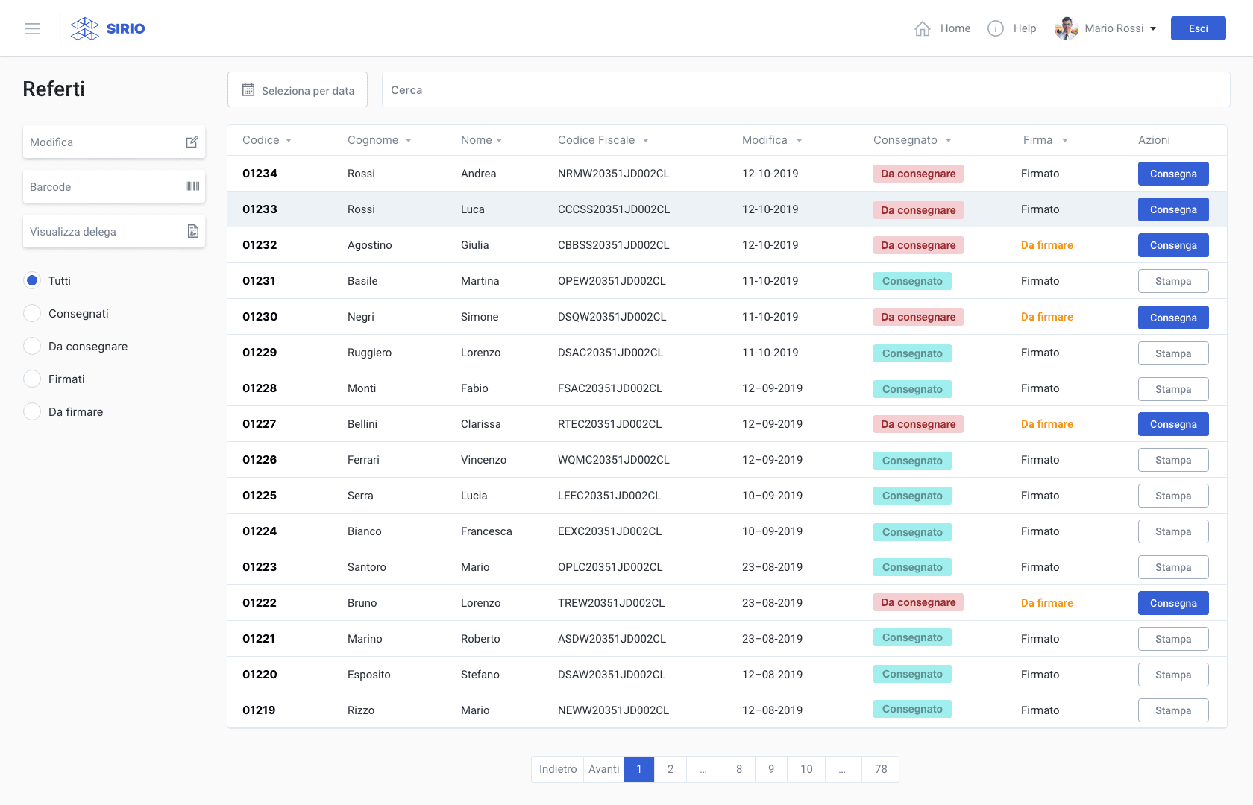Choose the Da firmare radio filter
Viewport: 1253px width, 805px height.
click(32, 411)
